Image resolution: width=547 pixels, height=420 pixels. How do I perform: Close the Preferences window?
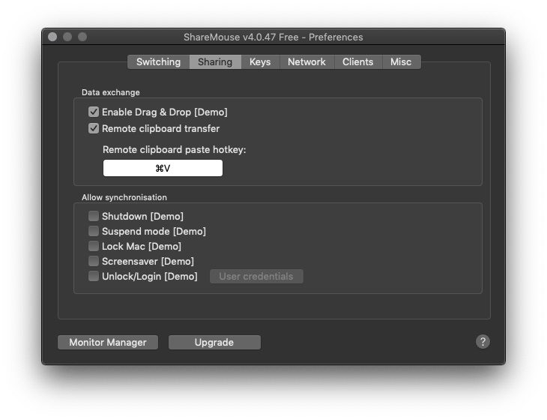[52, 37]
